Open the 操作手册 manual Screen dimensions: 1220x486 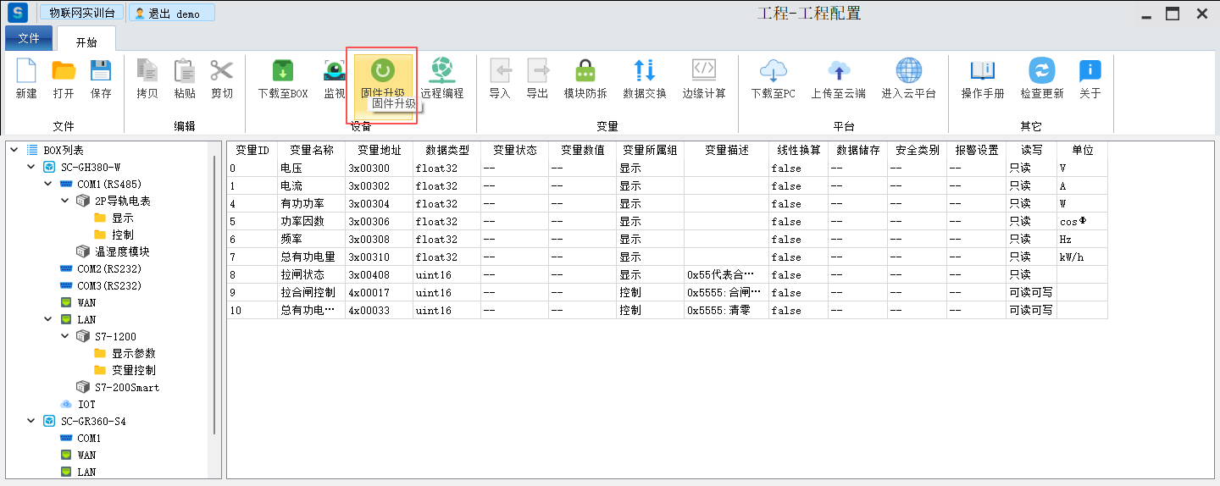[982, 71]
